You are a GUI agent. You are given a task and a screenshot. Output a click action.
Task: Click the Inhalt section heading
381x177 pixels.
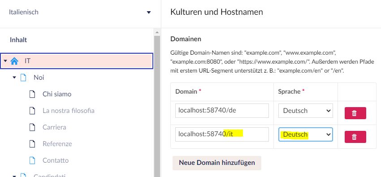[x=18, y=40]
